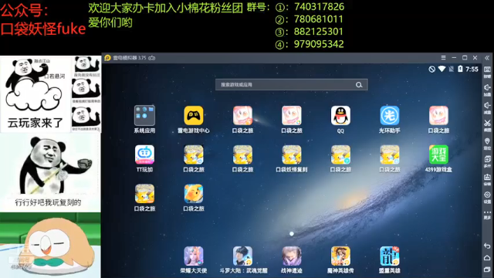Viewport: 494px width, 278px height.
Task: Click magnifier search button in search bar
Action: pos(359,85)
